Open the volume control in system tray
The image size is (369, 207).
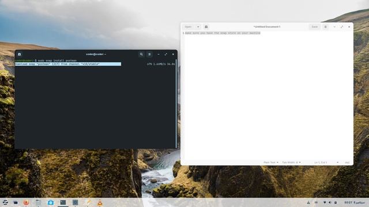(x=330, y=202)
